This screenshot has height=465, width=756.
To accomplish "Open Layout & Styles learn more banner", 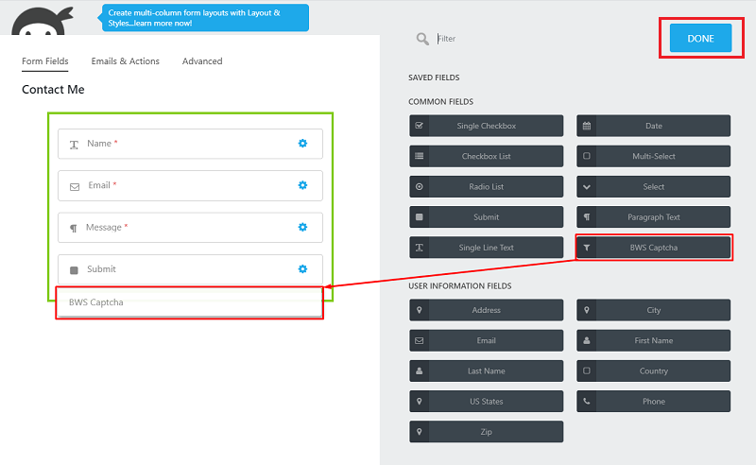I will (x=205, y=18).
